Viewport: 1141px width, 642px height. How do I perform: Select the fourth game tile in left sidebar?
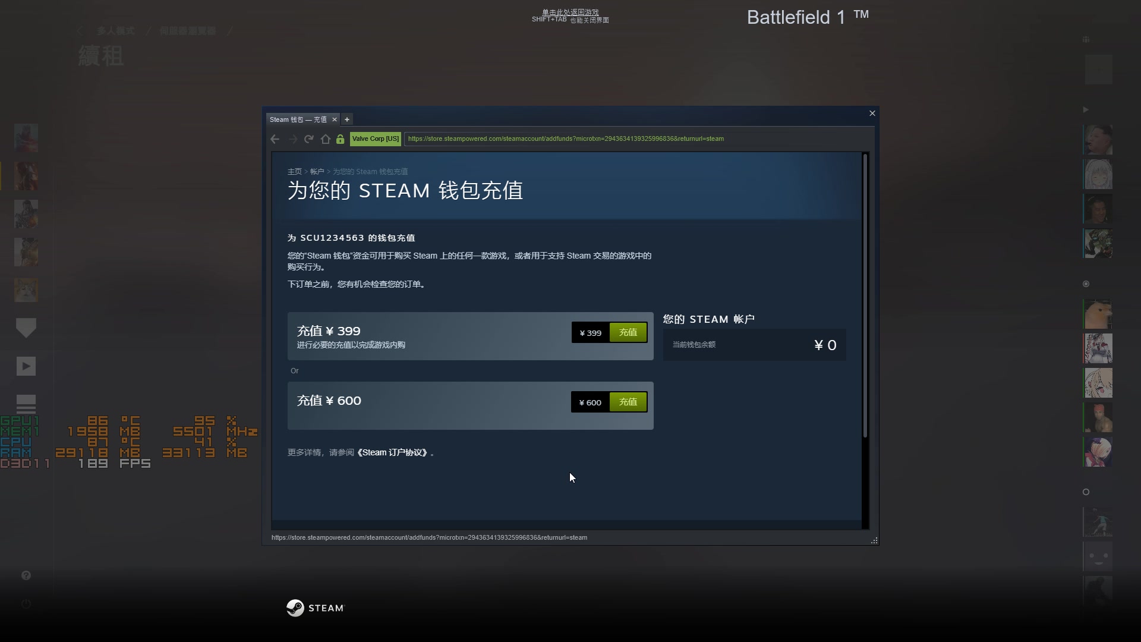[26, 252]
